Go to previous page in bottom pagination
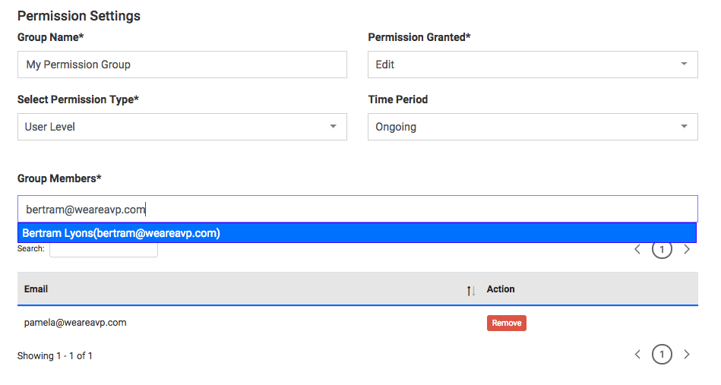The image size is (721, 385). point(637,354)
